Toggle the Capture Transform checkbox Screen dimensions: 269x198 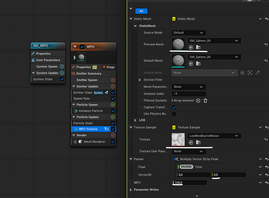pos(174,108)
